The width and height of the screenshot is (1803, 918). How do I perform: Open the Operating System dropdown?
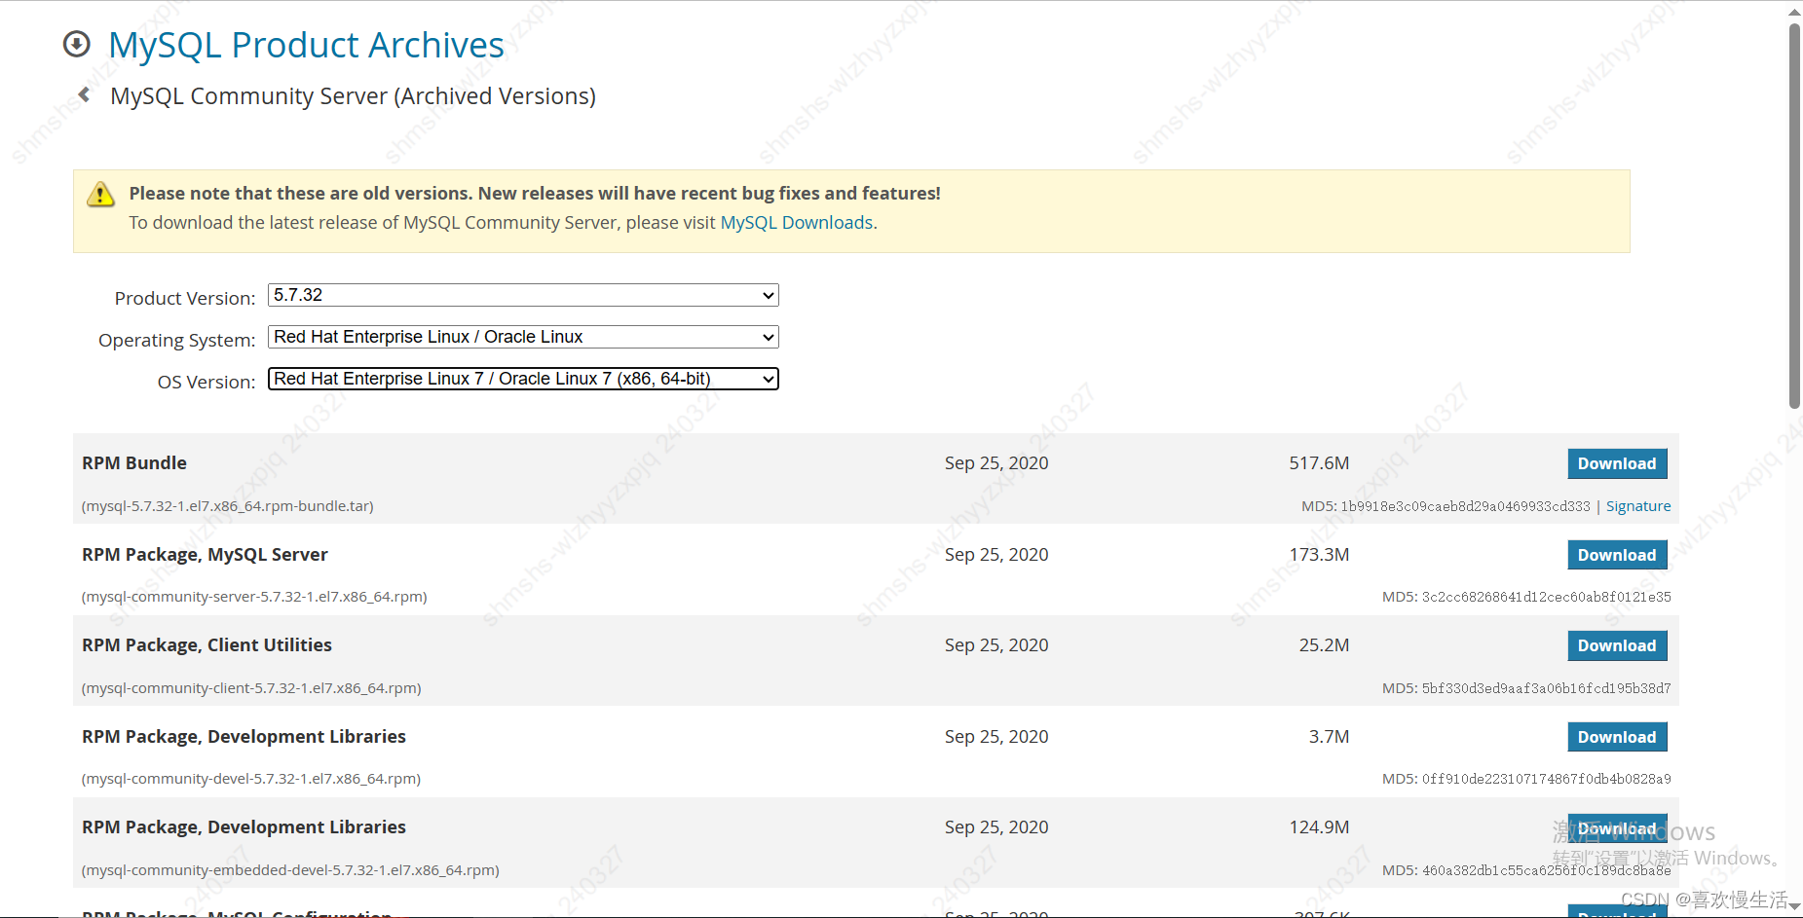click(523, 337)
